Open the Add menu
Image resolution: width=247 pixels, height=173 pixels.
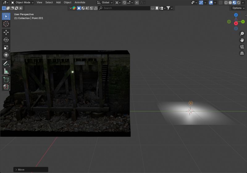click(58, 2)
